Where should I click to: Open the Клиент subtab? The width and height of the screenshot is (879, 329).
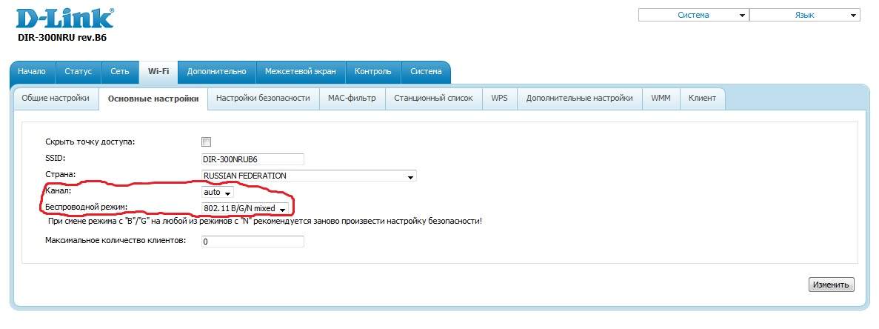[702, 98]
